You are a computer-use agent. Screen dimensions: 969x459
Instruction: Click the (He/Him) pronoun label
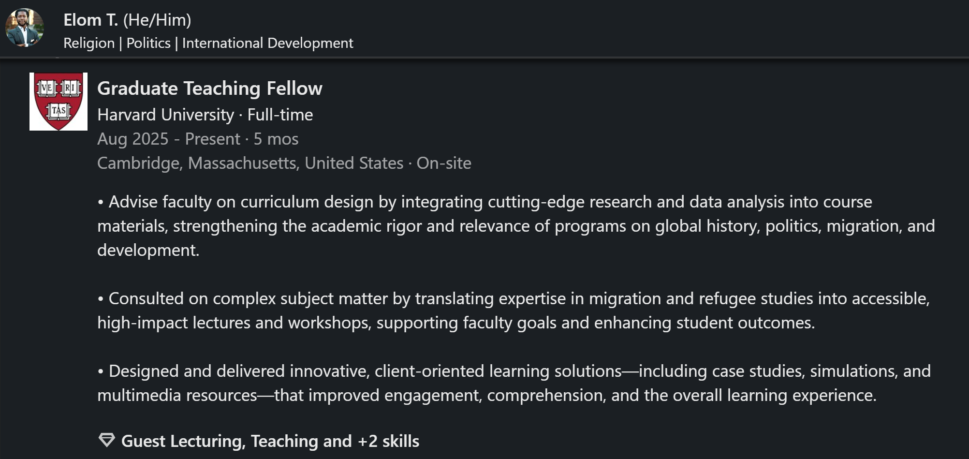pos(157,20)
